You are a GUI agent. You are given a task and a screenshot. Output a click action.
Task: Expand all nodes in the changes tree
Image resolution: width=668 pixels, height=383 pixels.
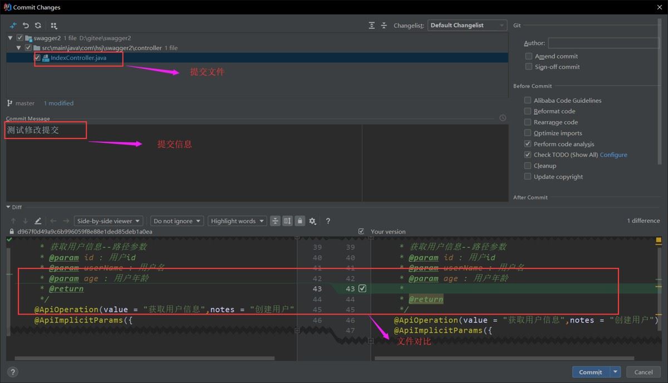coord(372,26)
